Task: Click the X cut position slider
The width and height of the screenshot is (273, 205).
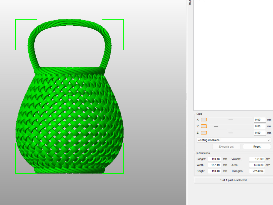Action: coord(230,120)
